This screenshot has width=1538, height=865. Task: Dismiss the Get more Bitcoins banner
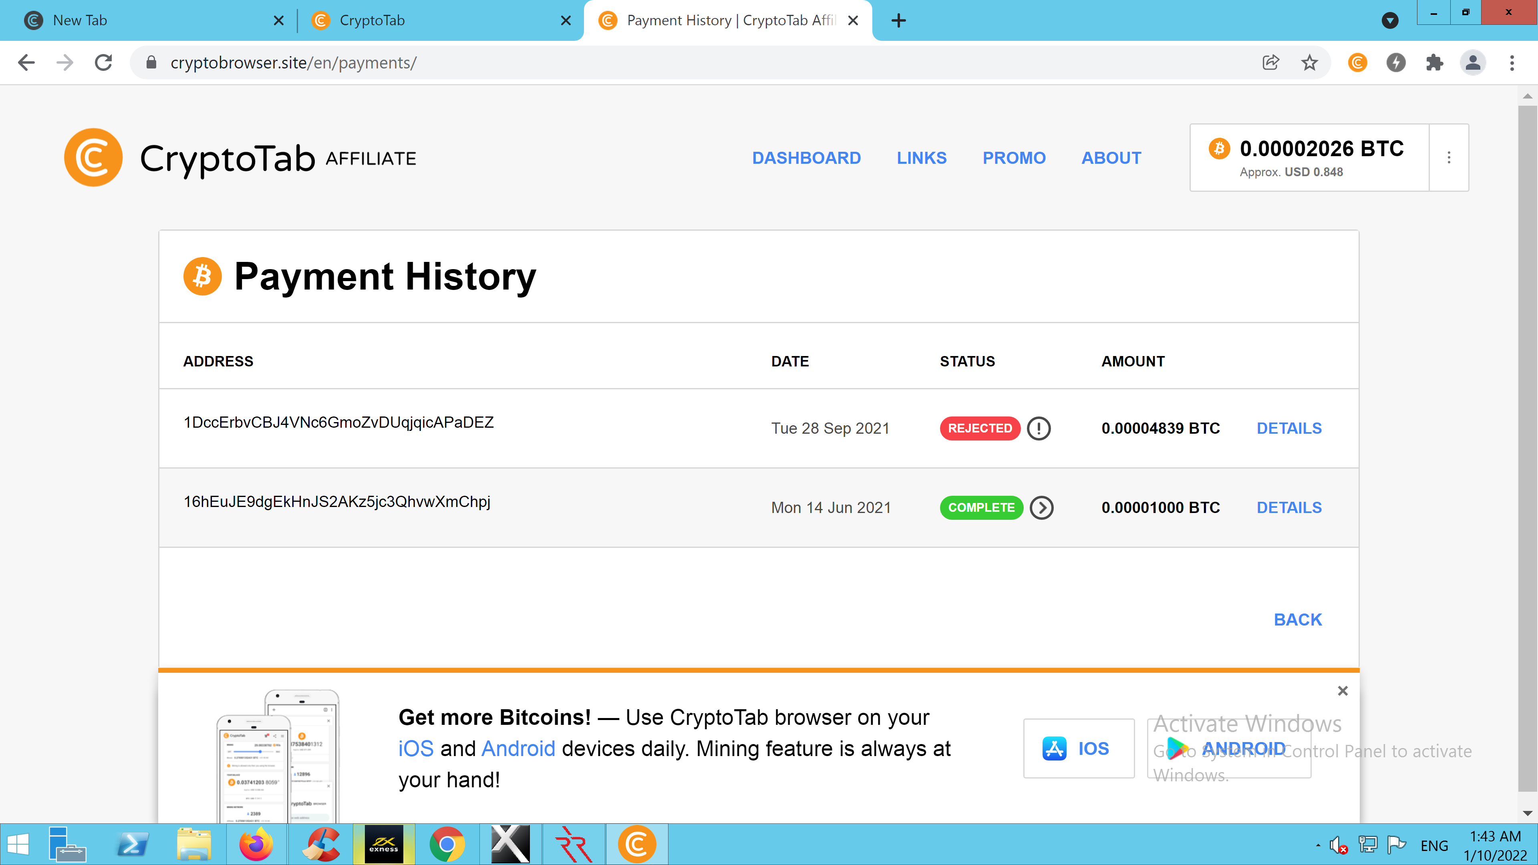coord(1342,691)
